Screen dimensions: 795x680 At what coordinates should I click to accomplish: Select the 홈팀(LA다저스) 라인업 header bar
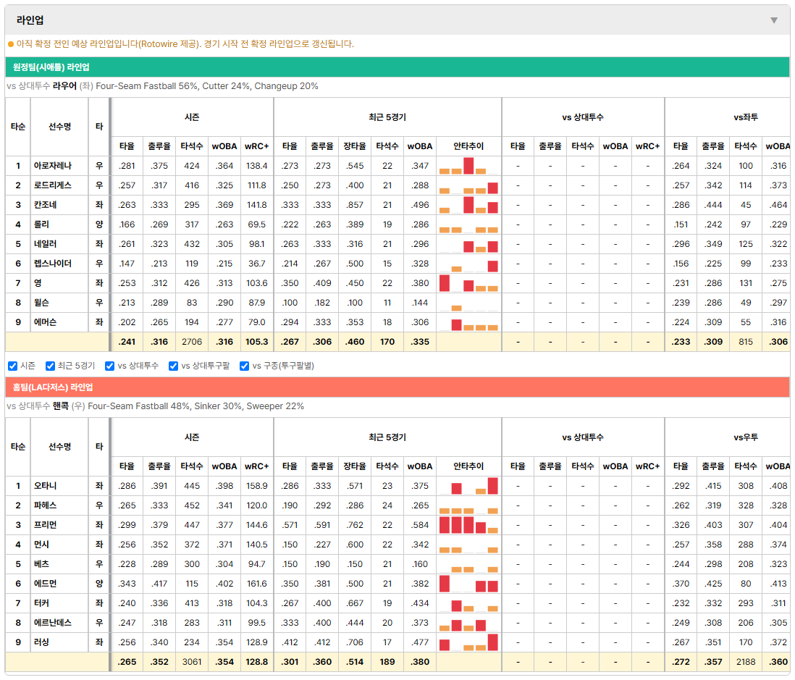[x=397, y=387]
